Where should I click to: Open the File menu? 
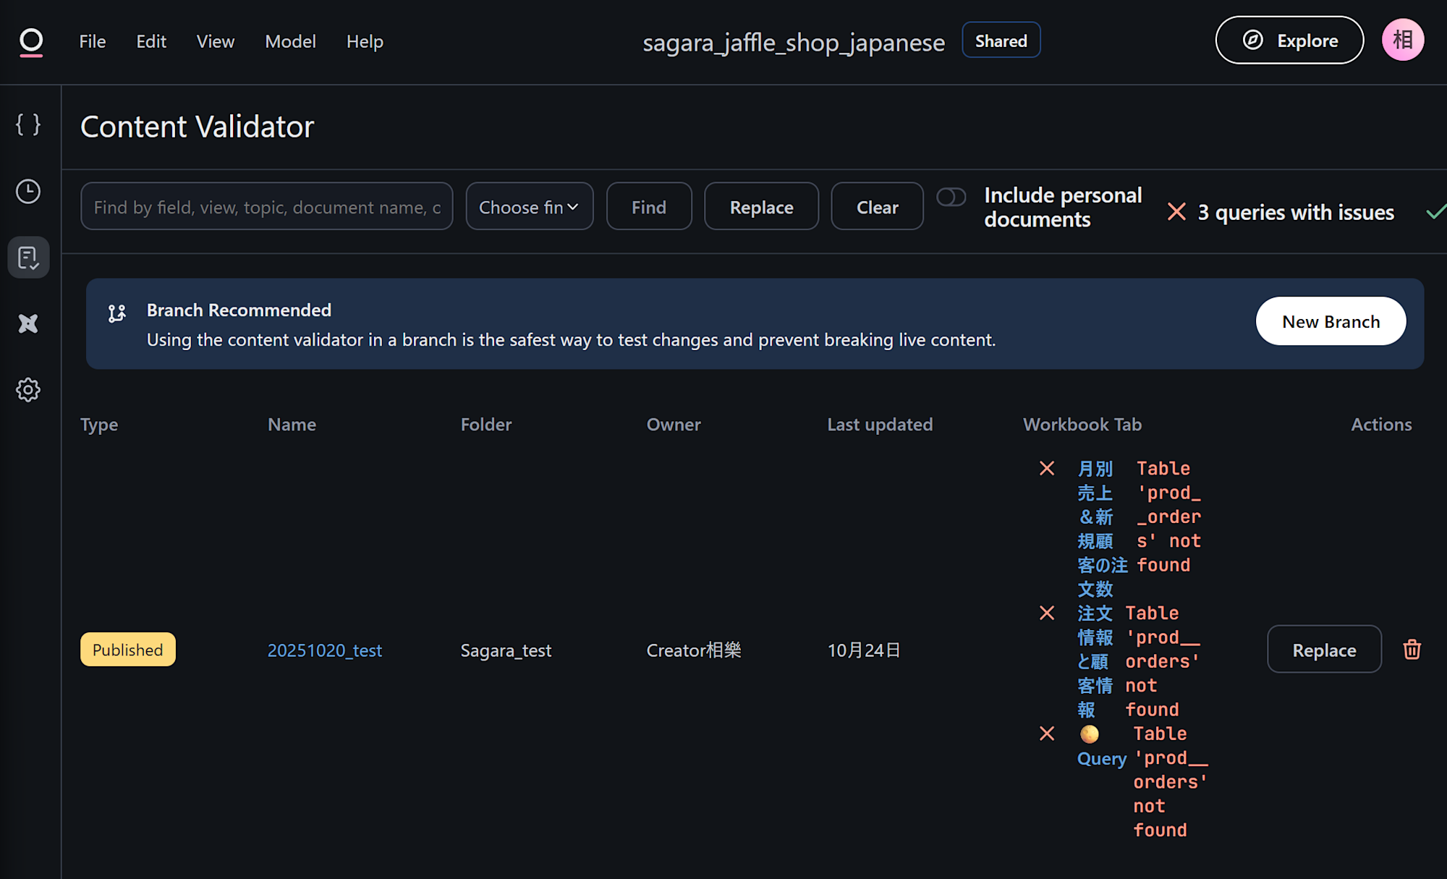92,42
